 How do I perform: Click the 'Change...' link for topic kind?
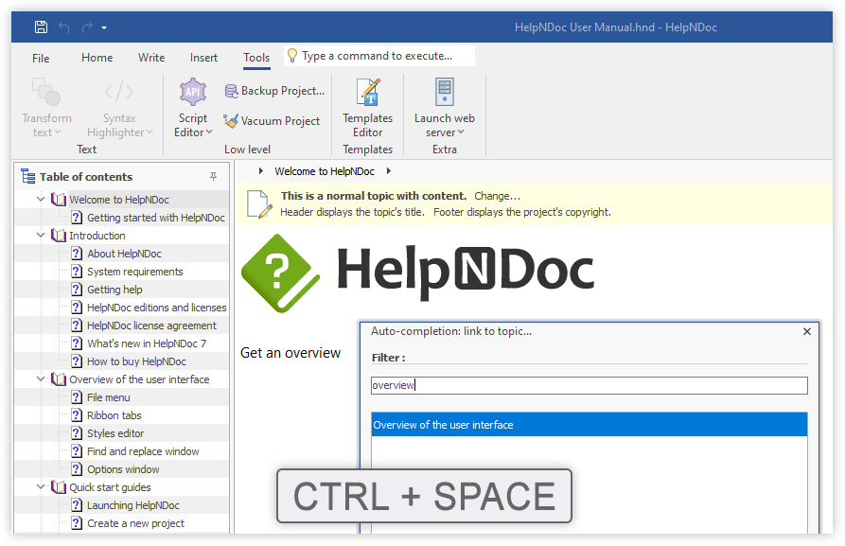(x=498, y=196)
